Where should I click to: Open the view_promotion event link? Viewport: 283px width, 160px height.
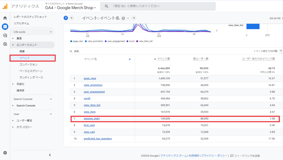93,85
